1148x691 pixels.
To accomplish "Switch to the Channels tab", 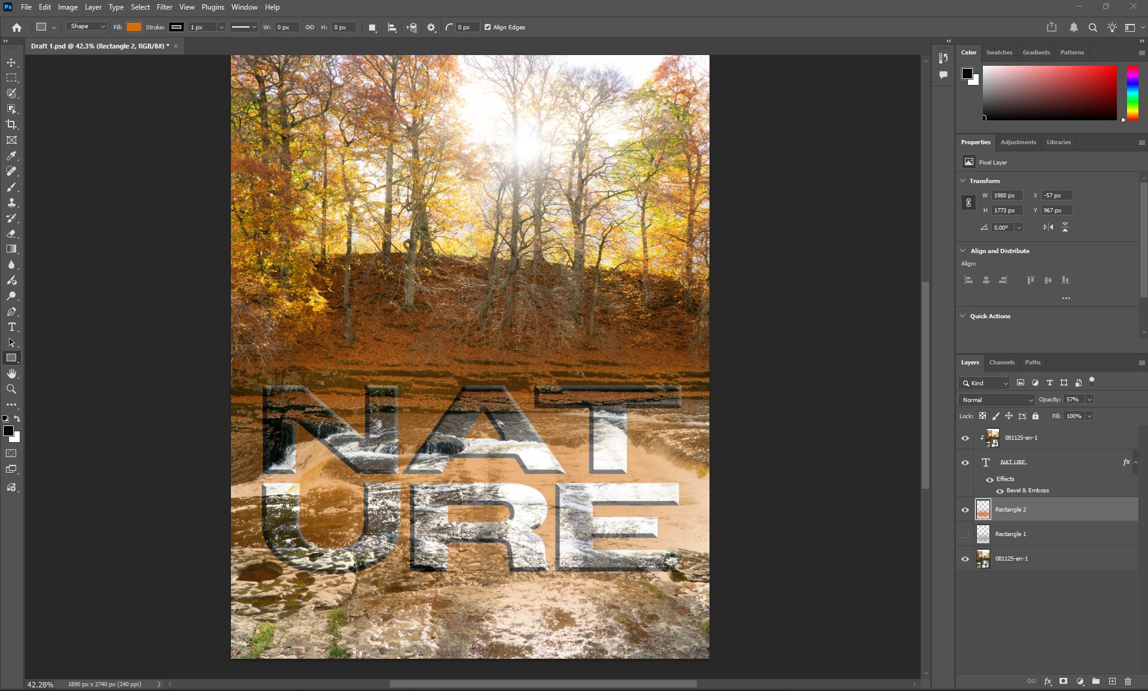I will coord(1001,363).
